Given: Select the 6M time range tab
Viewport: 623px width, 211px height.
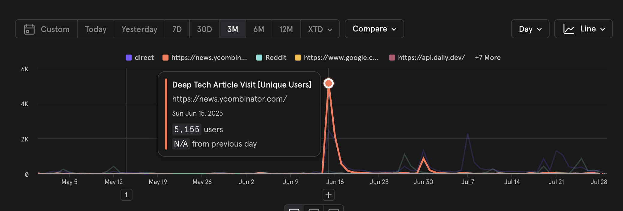Looking at the screenshot, I should coord(259,29).
